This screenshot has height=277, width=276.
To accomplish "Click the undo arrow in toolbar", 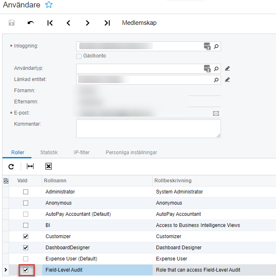I will click(31, 23).
